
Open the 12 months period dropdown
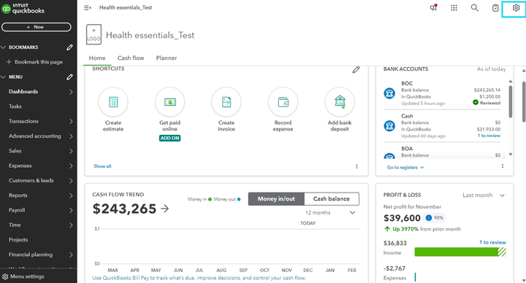(x=330, y=213)
